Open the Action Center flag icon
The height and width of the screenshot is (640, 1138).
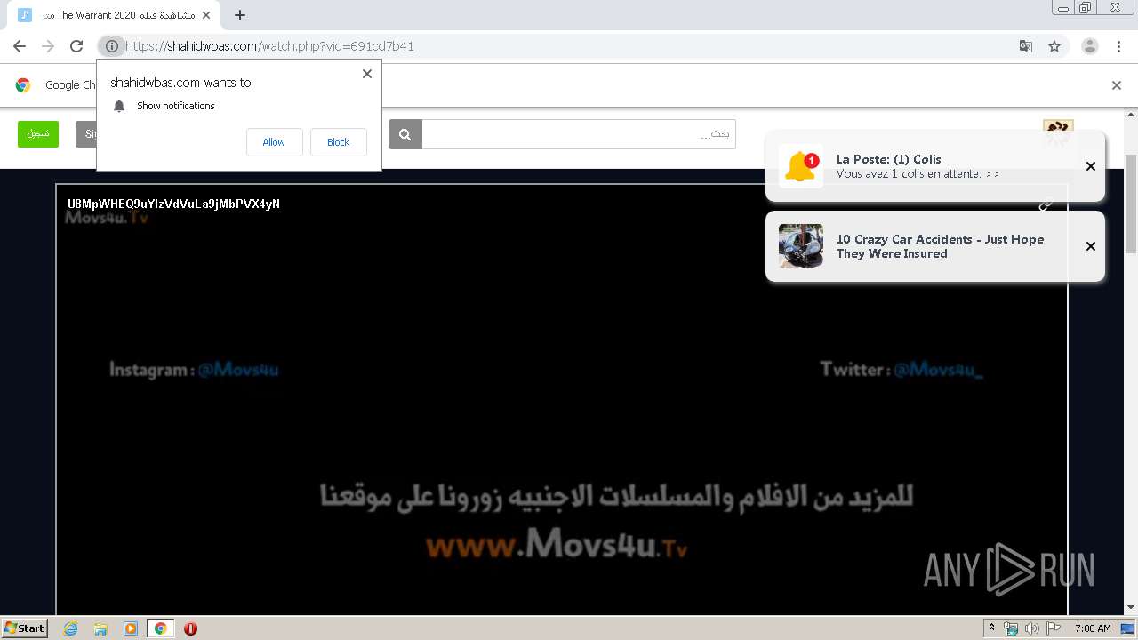tap(1054, 628)
